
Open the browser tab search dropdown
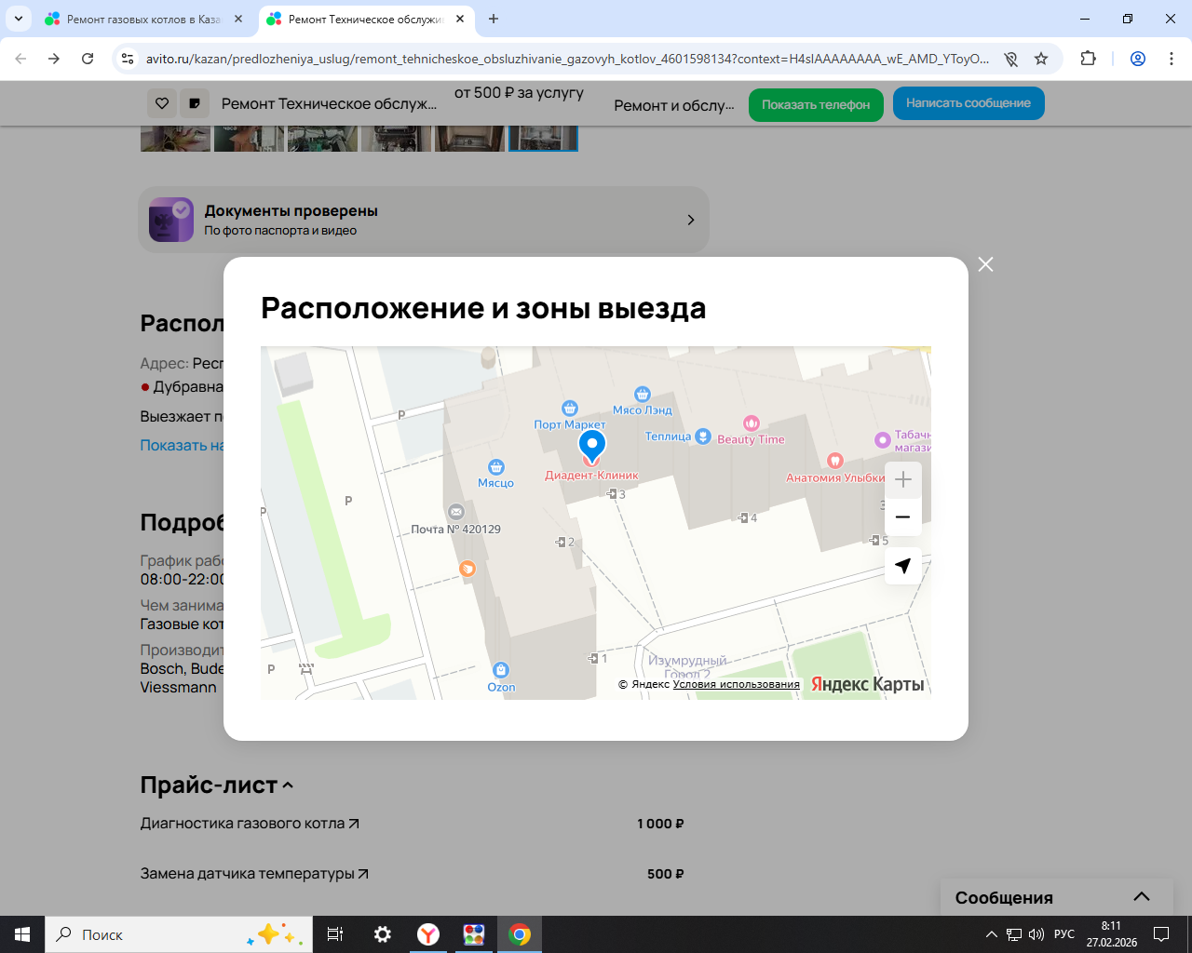pos(18,19)
